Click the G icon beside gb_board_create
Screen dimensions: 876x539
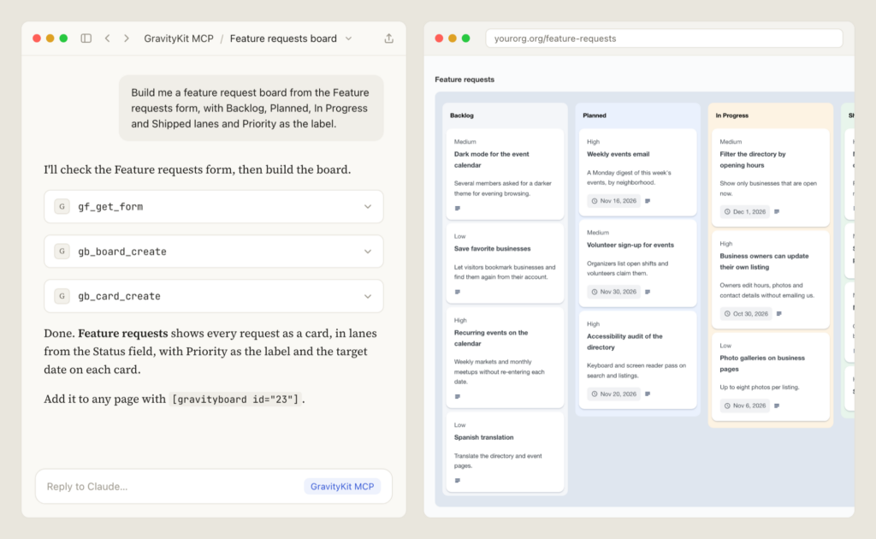62,252
